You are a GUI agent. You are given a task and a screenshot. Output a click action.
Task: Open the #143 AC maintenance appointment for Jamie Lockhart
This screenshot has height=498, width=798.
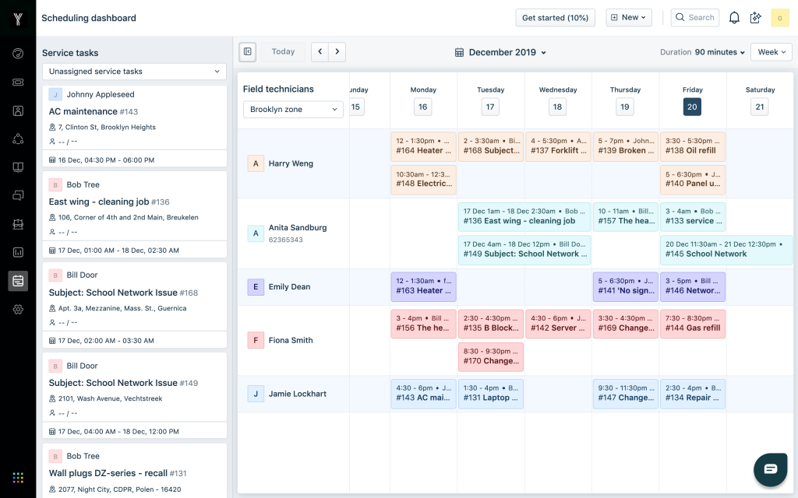[x=423, y=393]
